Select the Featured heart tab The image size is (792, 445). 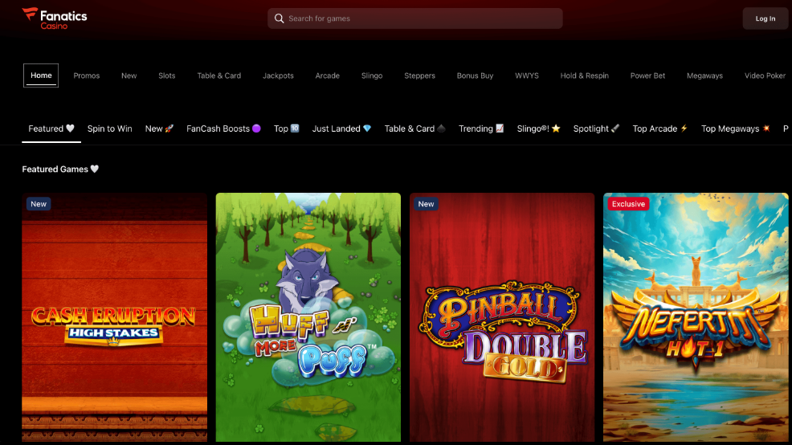[x=51, y=129]
